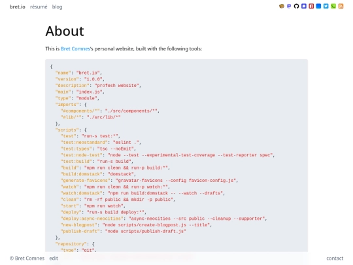Click the "module" type value
The width and height of the screenshot is (353, 265).
coord(87,98)
